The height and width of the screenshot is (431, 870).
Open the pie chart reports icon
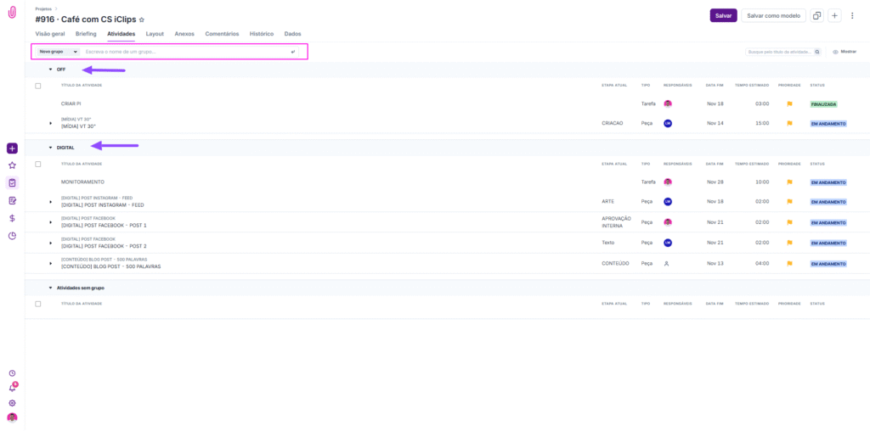12,236
